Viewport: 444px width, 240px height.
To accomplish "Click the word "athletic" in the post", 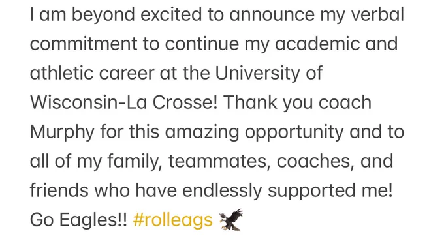I will pos(62,73).
